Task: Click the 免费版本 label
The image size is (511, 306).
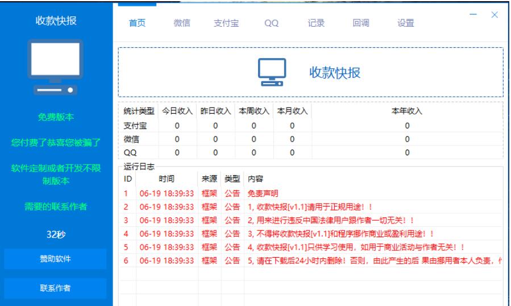Action: [56, 117]
